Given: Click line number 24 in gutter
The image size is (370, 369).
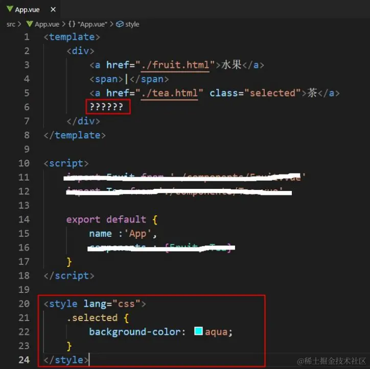Looking at the screenshot, I should click(x=24, y=360).
